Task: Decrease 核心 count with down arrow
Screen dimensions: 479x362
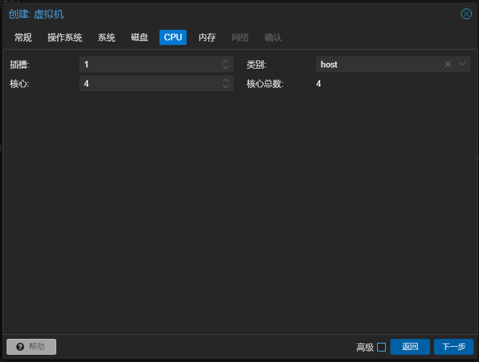Action: 226,87
